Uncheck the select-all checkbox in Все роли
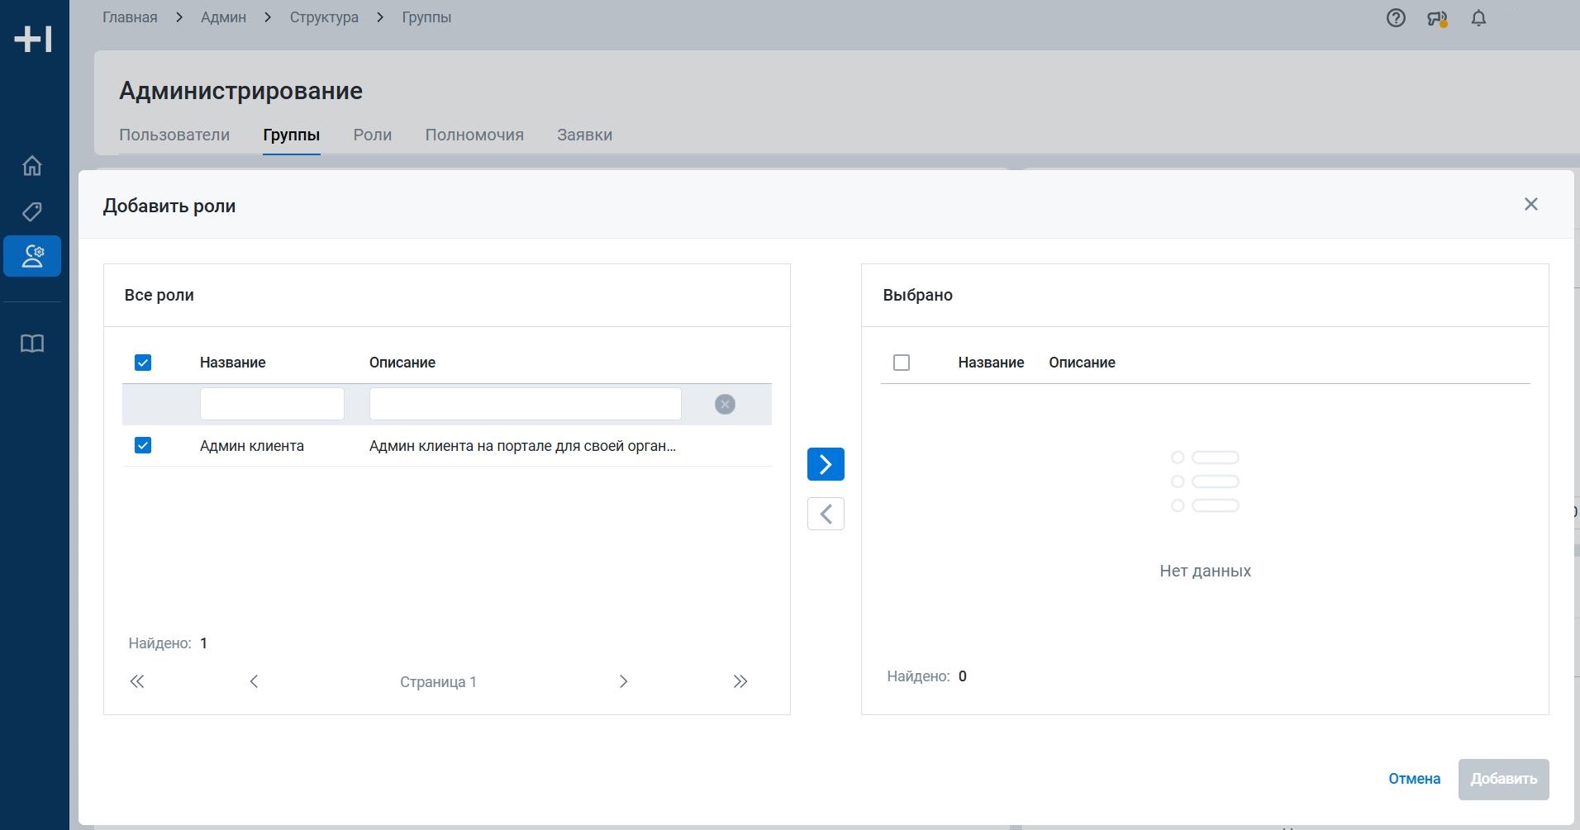1580x830 pixels. point(143,363)
